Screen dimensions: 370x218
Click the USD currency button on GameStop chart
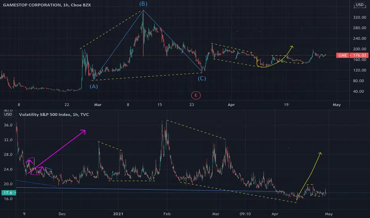[x=360, y=5]
